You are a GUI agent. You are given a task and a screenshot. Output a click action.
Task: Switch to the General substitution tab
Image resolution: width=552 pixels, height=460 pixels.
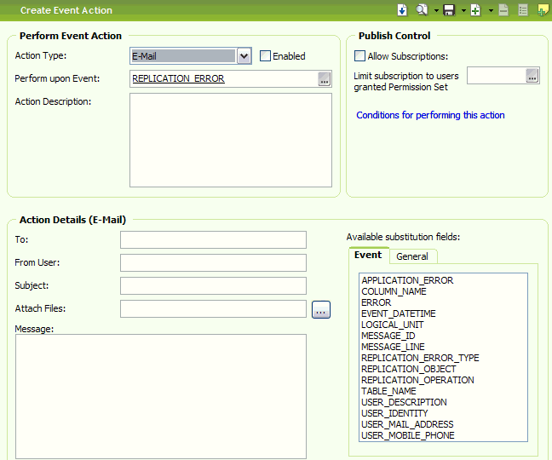click(x=412, y=256)
